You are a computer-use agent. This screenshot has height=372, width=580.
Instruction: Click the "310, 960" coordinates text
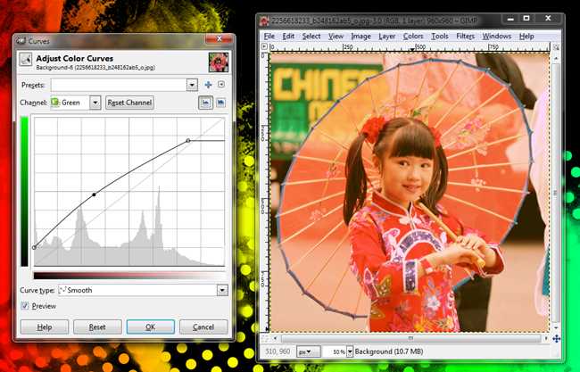278,351
